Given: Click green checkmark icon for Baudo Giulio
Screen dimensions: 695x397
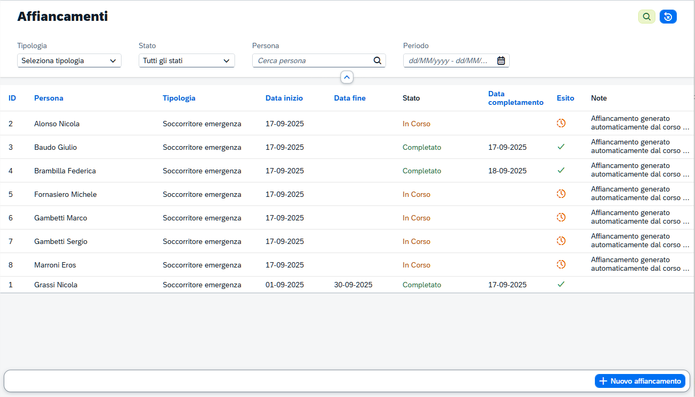Looking at the screenshot, I should (x=561, y=147).
